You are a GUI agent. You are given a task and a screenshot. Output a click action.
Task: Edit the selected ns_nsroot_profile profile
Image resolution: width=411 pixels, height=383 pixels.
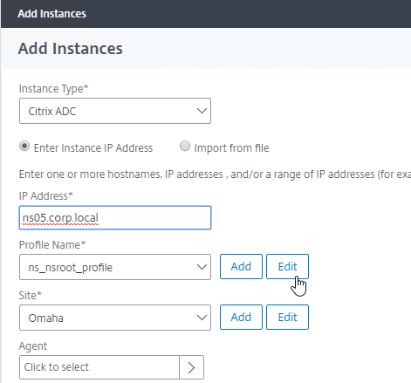(287, 266)
